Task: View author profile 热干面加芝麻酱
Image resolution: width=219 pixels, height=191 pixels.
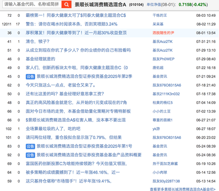Action: click(165, 163)
